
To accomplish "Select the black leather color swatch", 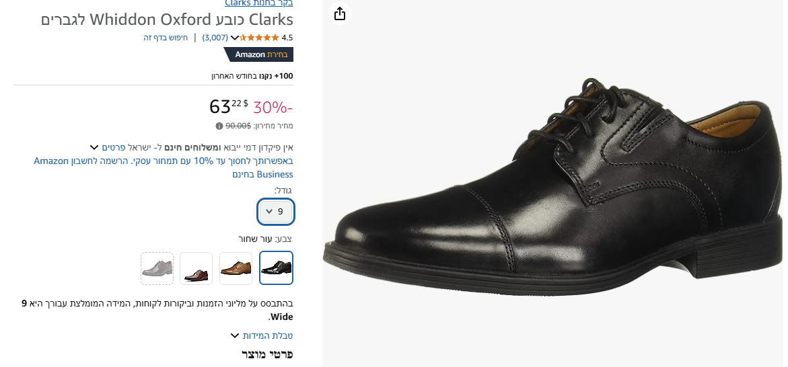I will click(x=276, y=268).
